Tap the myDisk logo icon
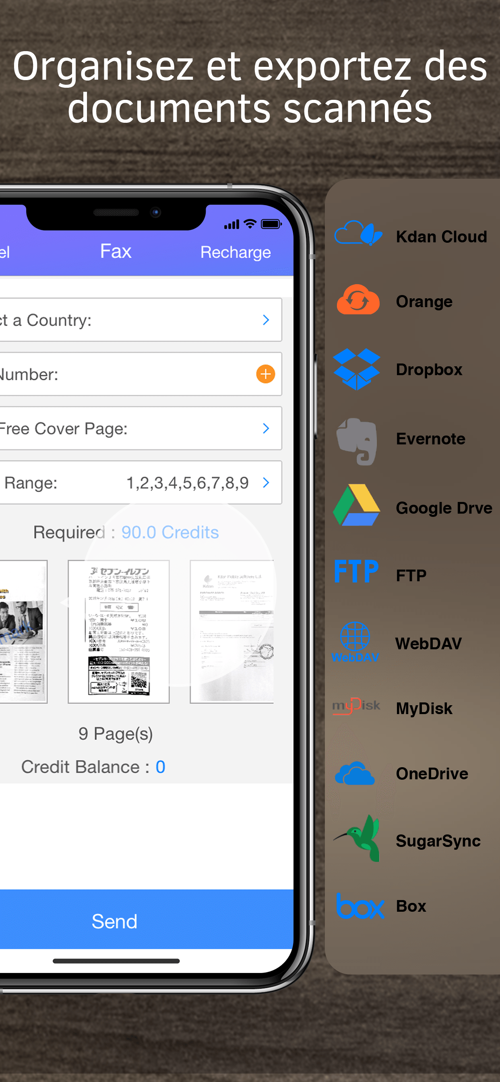This screenshot has width=500, height=1082. pos(356,706)
